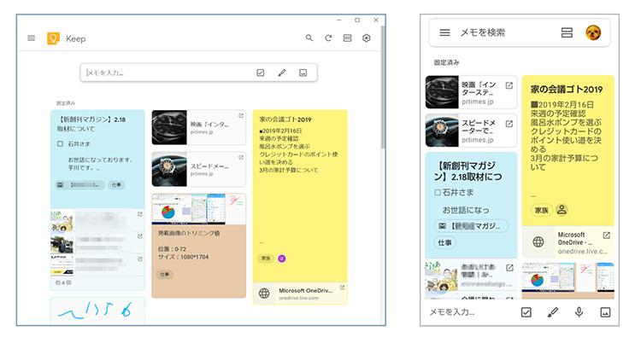Open the mobile navigation drawer menu
Screen dimensions: 641x343
pos(444,32)
